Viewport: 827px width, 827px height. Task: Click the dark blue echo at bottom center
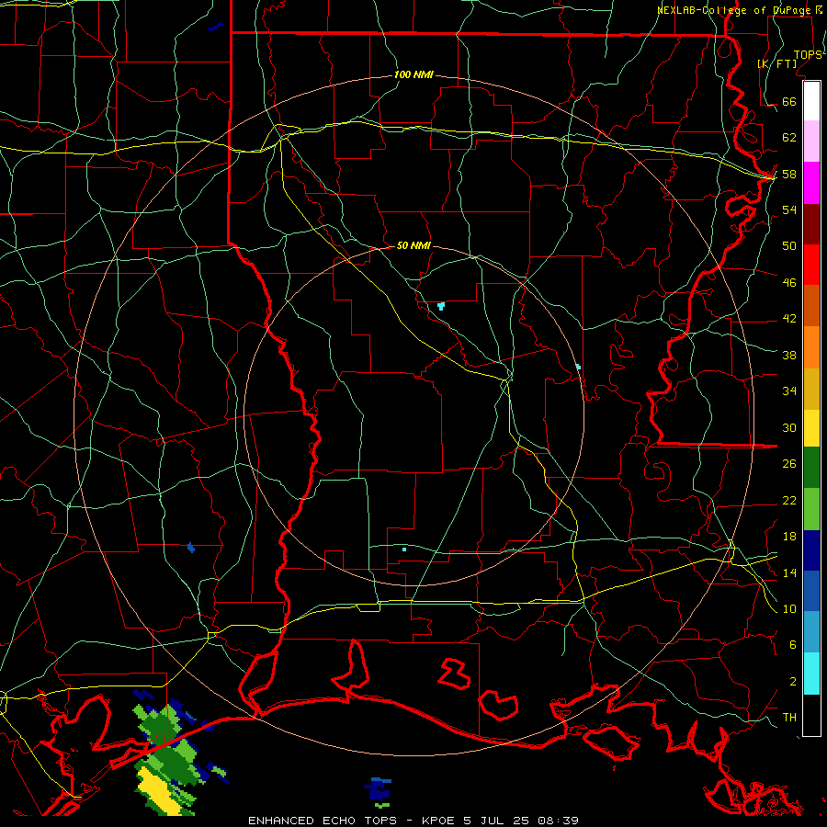pos(379,789)
